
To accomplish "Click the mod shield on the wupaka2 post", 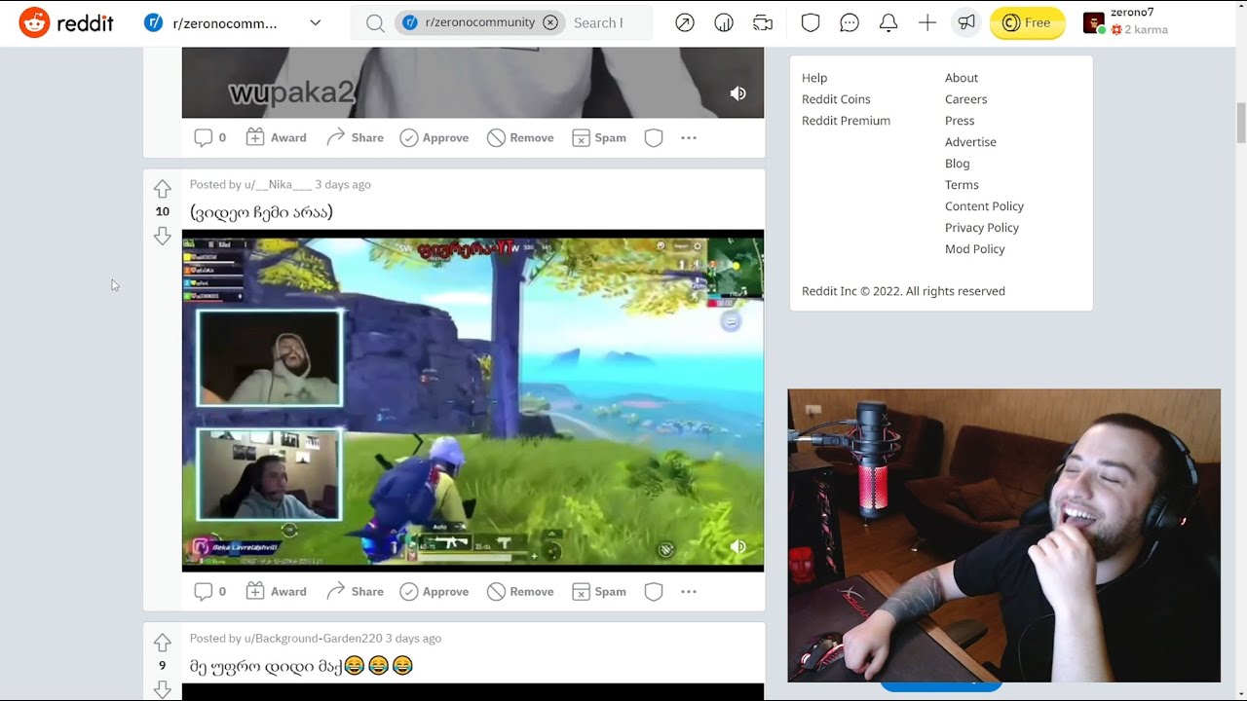I will tap(654, 137).
